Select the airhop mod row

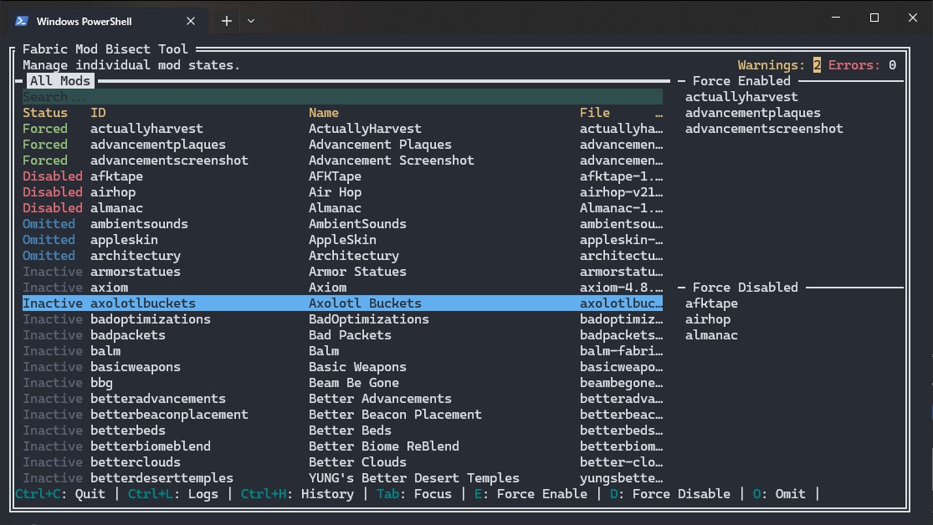click(x=342, y=192)
